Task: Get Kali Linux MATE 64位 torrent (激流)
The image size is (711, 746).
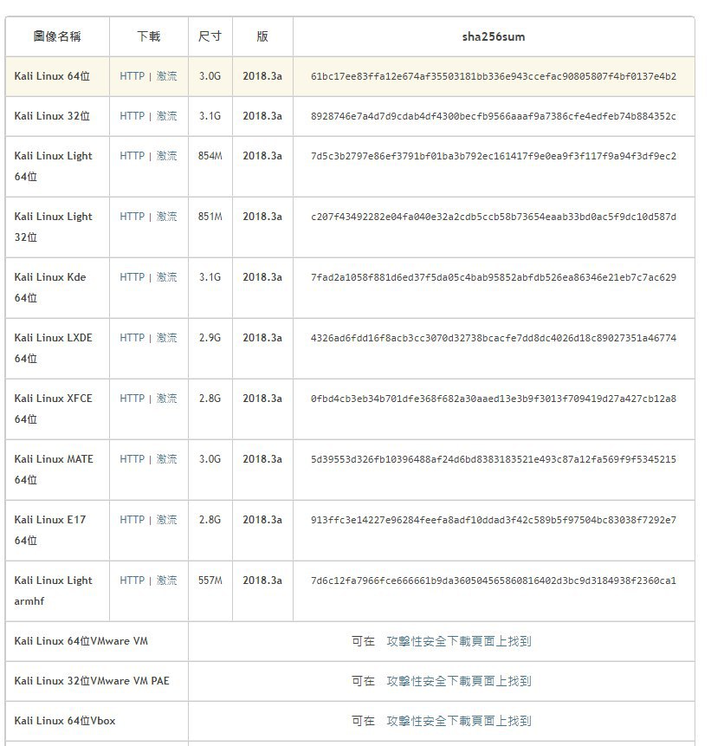Action: [x=166, y=459]
